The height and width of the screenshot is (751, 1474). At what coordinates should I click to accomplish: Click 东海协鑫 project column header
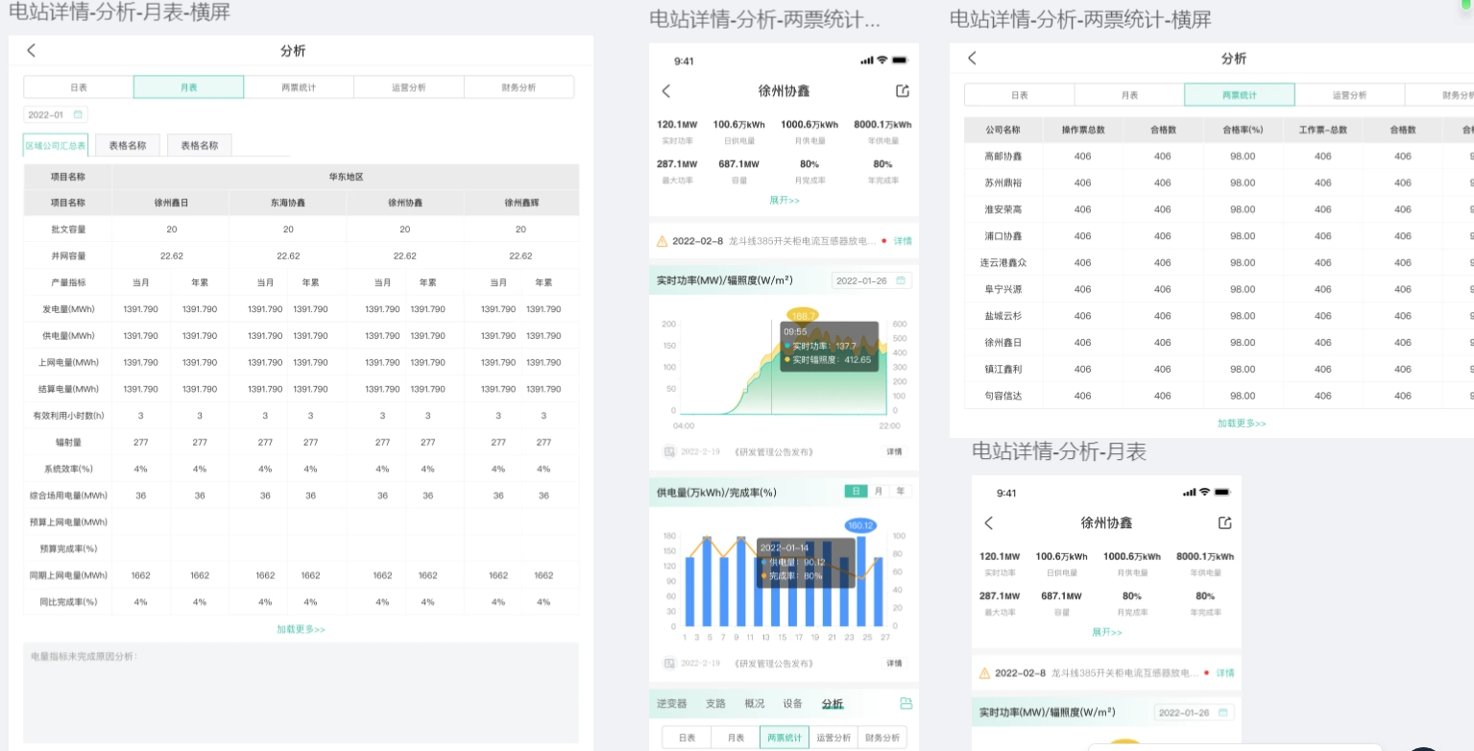click(x=288, y=203)
